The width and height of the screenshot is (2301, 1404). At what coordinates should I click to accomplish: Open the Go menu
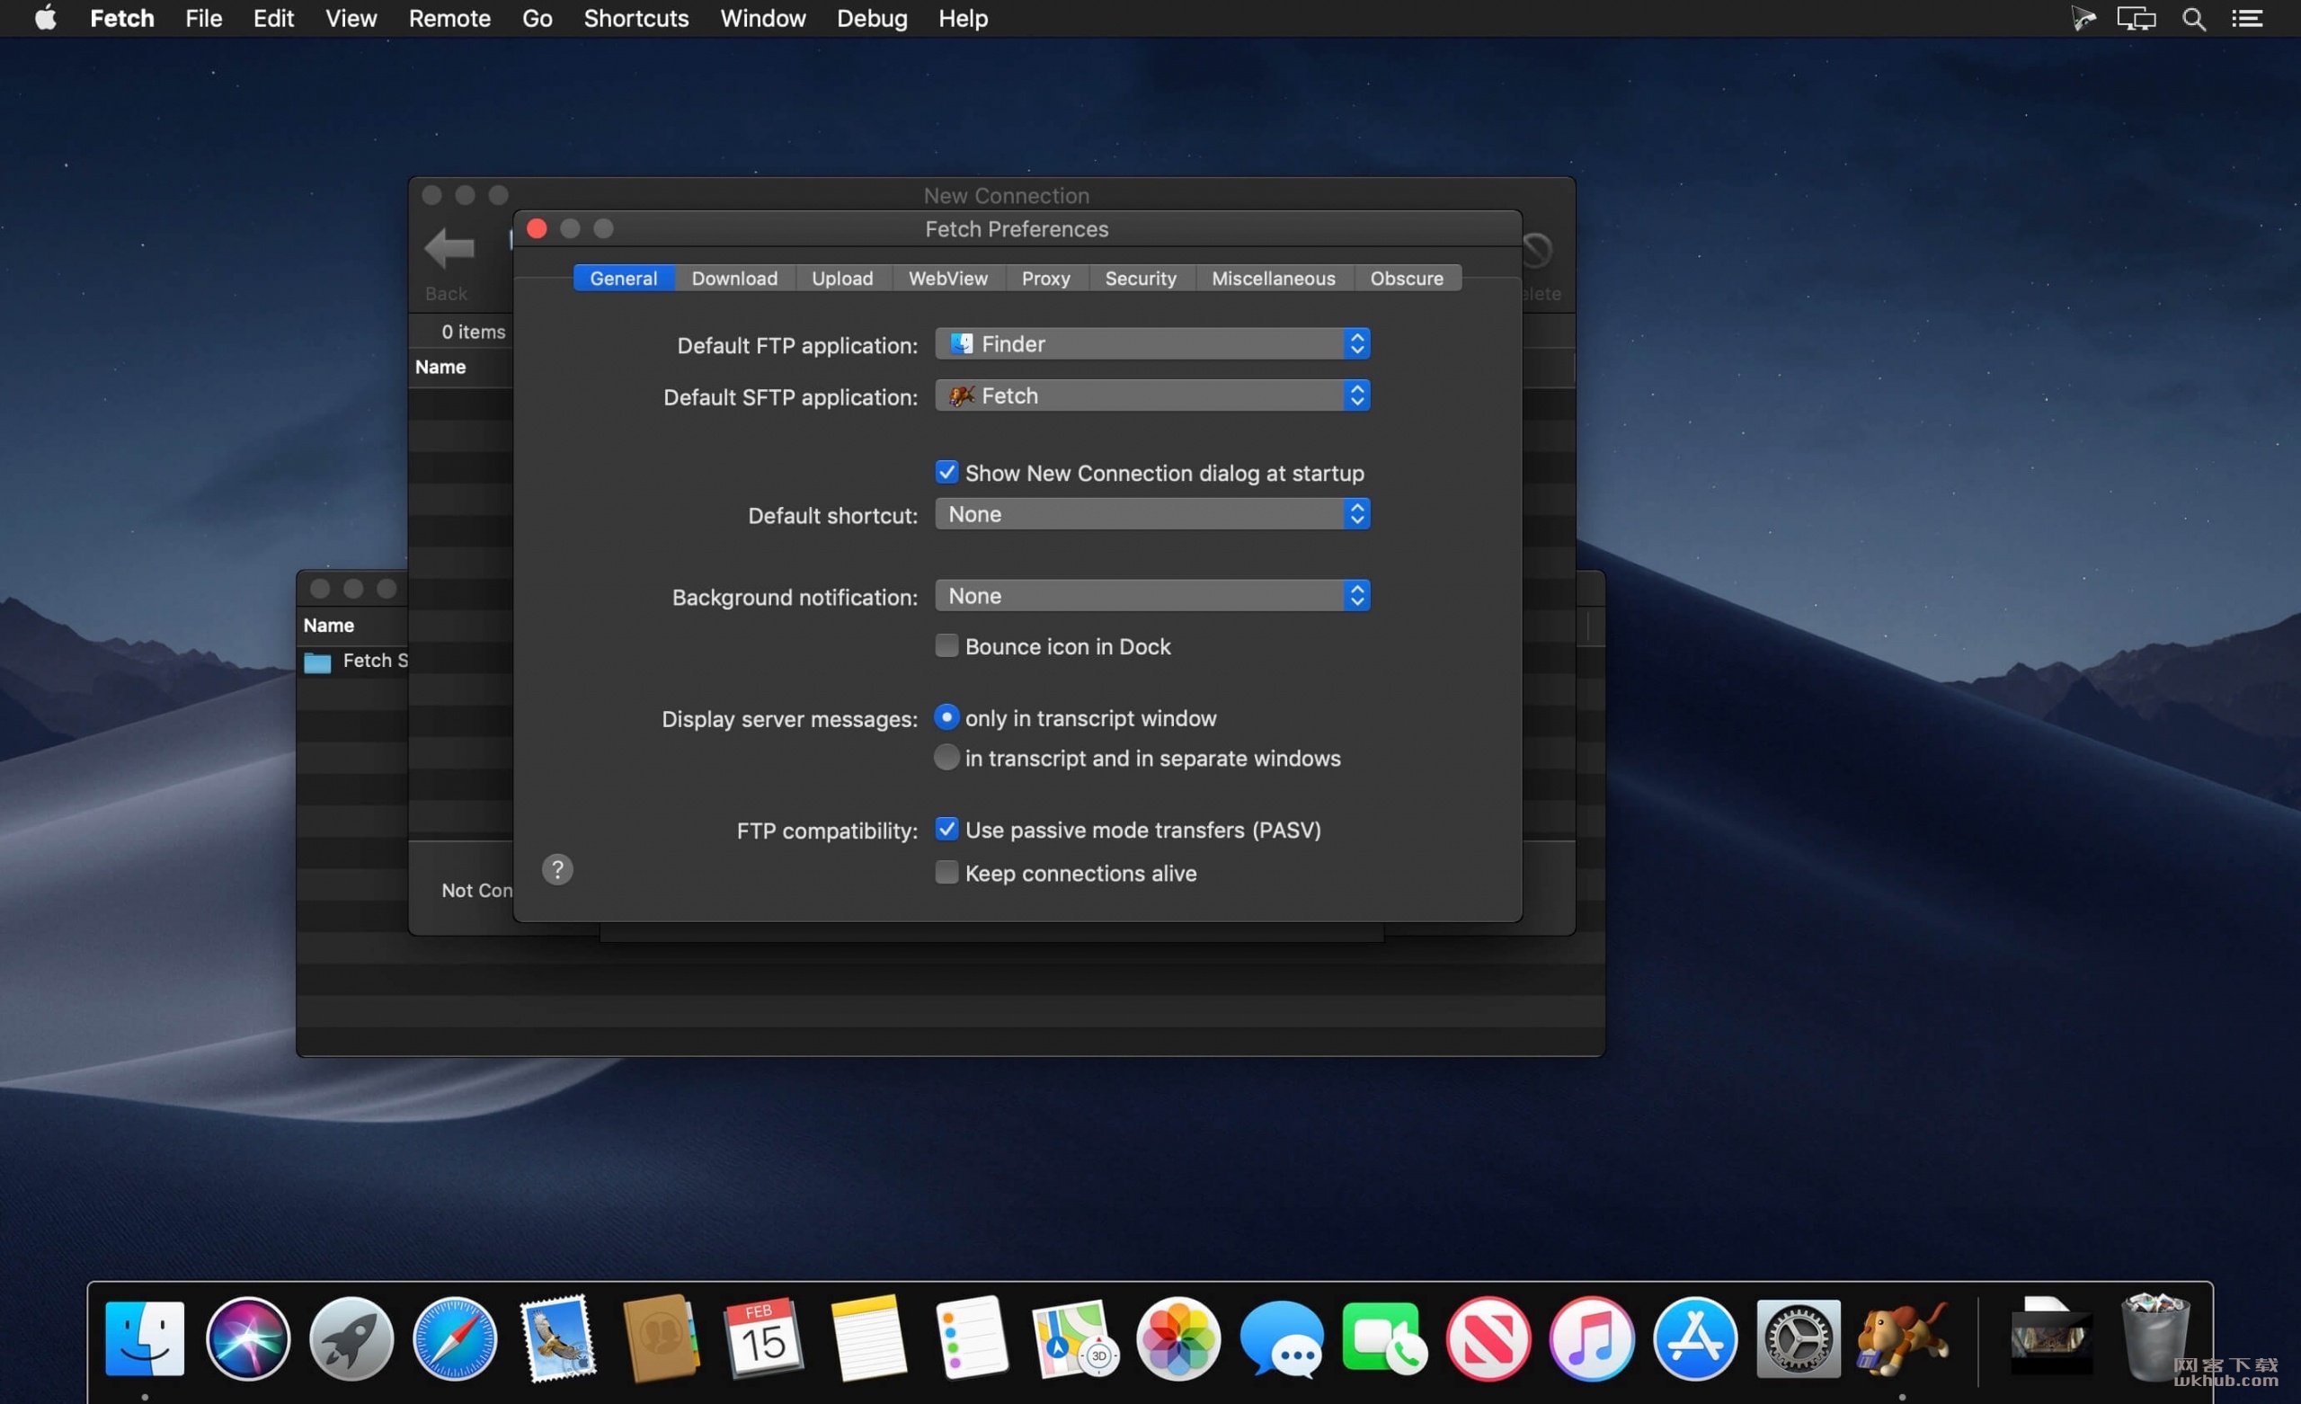537,19
